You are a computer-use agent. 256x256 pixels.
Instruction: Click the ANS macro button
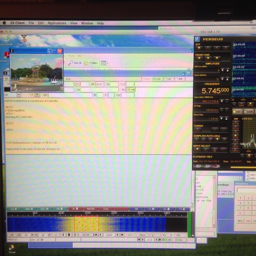(29, 209)
